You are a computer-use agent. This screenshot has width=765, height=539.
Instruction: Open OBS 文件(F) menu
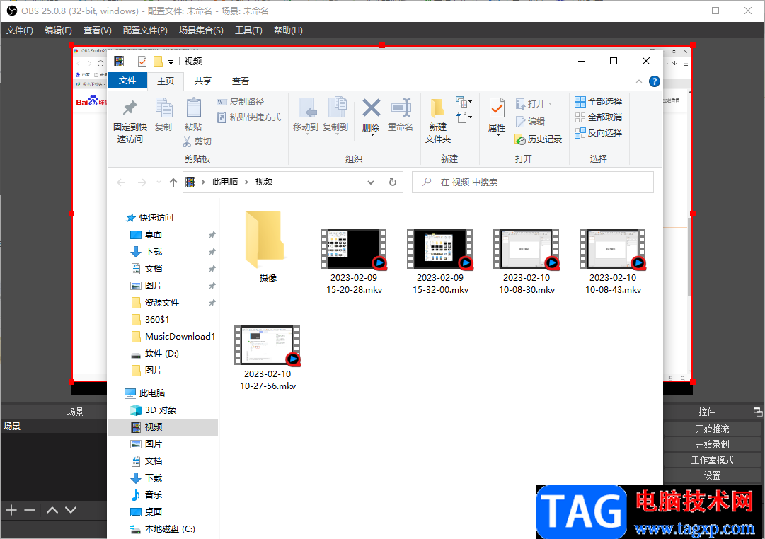[20, 30]
